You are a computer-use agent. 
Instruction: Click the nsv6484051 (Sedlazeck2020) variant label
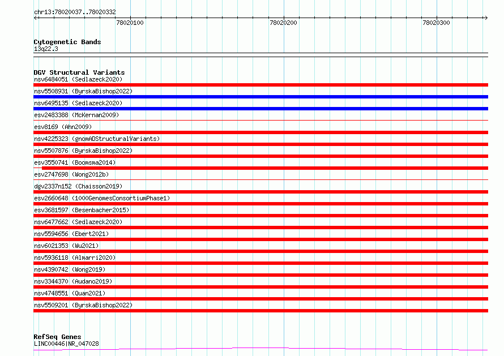(78, 79)
